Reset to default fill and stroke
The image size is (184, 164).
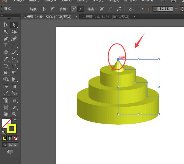pos(3,132)
